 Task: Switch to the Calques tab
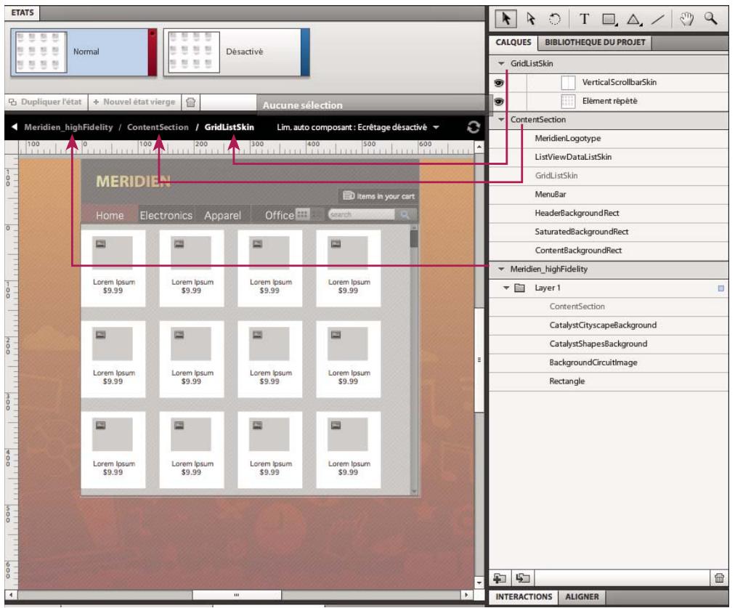coord(513,42)
